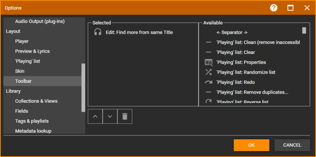This screenshot has width=316, height=157.
Task: Click the shuffle icon for Randomize list
Action: [209, 72]
